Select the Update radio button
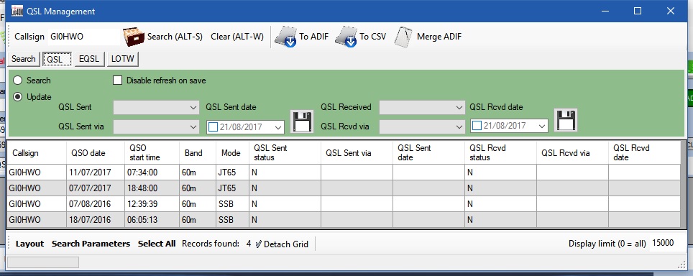The height and width of the screenshot is (276, 693). click(x=18, y=97)
